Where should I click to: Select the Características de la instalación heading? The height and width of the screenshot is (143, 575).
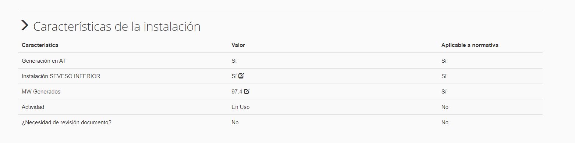pos(117,26)
